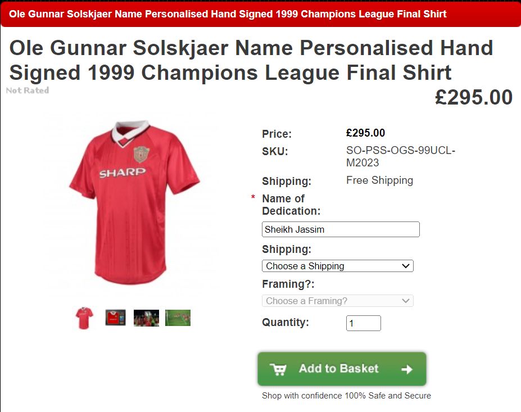Click the chevron on Shipping dropdown

(x=405, y=266)
